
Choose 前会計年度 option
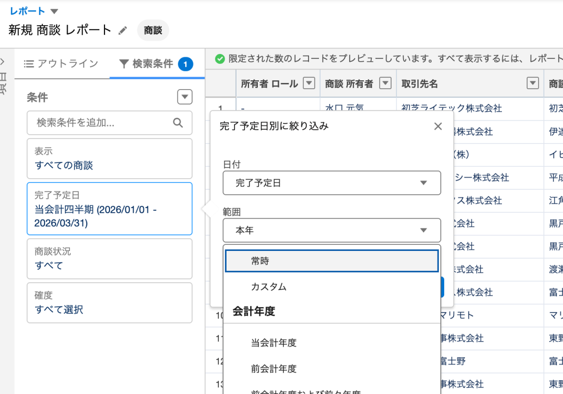[274, 369]
